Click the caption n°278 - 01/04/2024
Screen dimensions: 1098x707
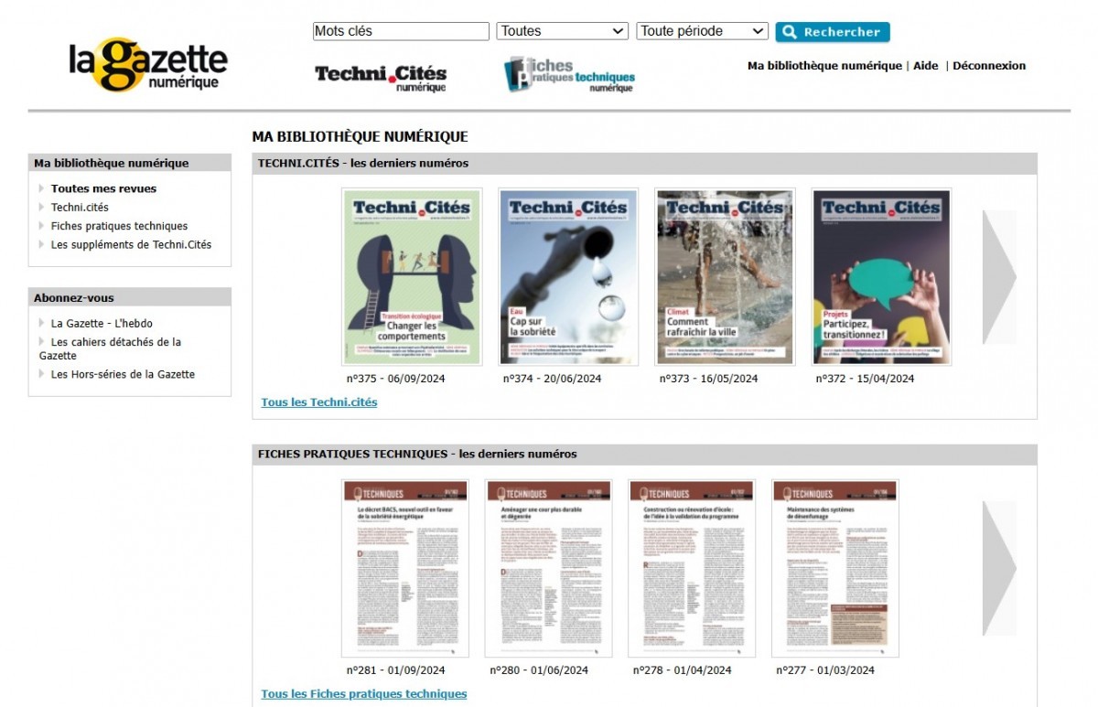pos(683,670)
